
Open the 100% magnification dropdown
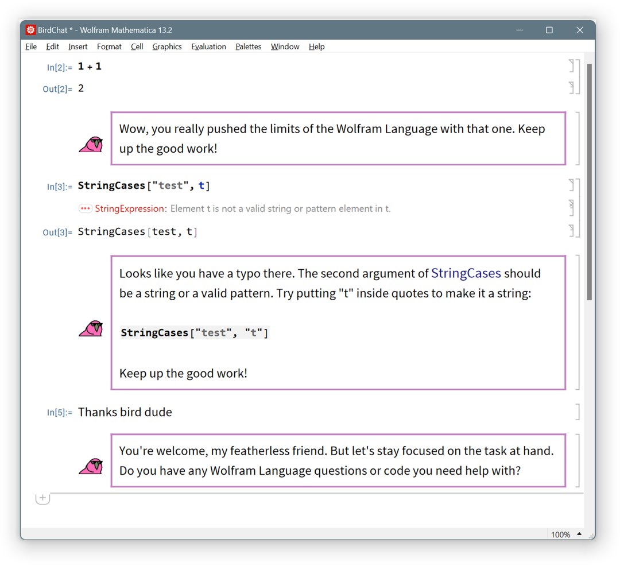[x=560, y=534]
